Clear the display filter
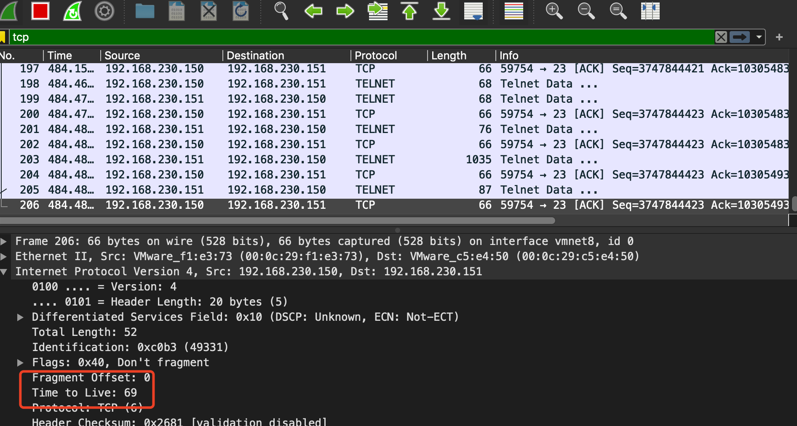Viewport: 797px width, 426px height. (x=721, y=37)
